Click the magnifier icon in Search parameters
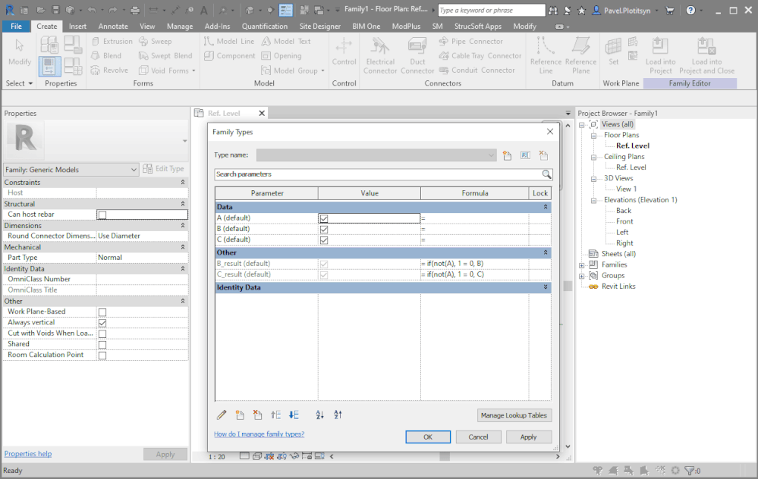 pyautogui.click(x=546, y=174)
